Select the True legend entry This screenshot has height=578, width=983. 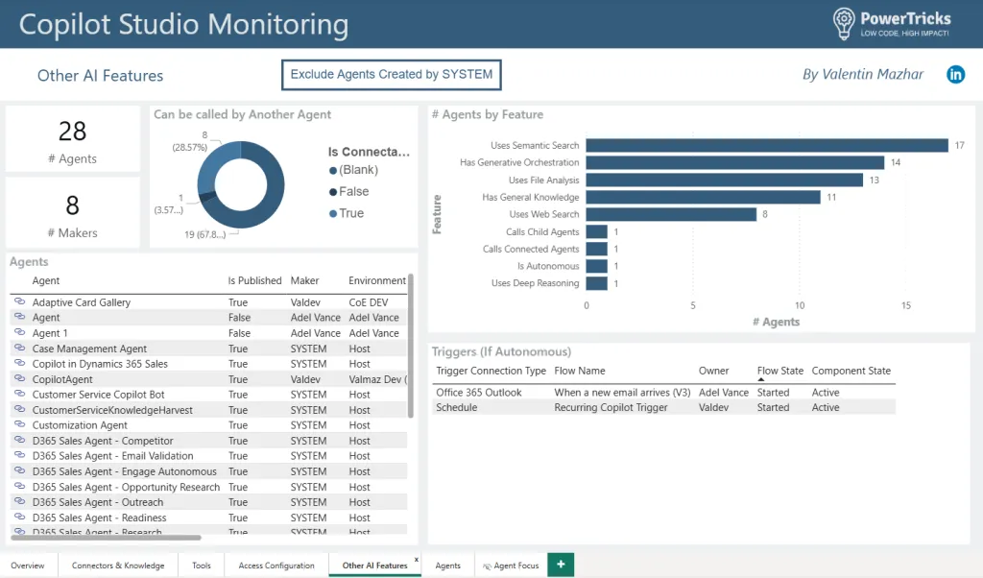click(x=347, y=213)
